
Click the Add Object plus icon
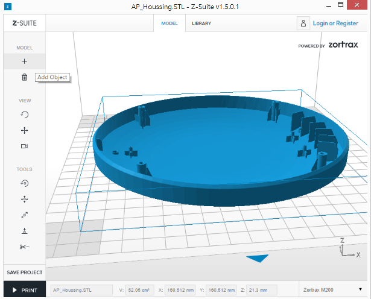[24, 61]
